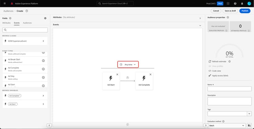Focus the Fields search box

click(25, 30)
